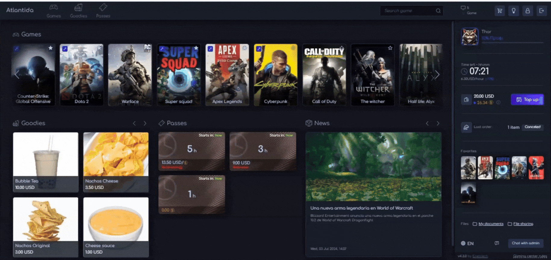Toggle favorite star on Super squad card
This screenshot has height=260, width=551.
coord(196,48)
